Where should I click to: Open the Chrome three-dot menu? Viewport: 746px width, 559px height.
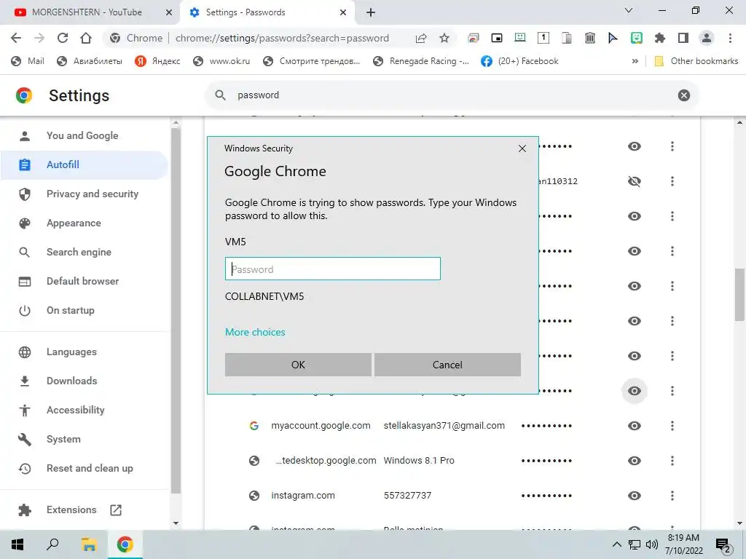(730, 38)
